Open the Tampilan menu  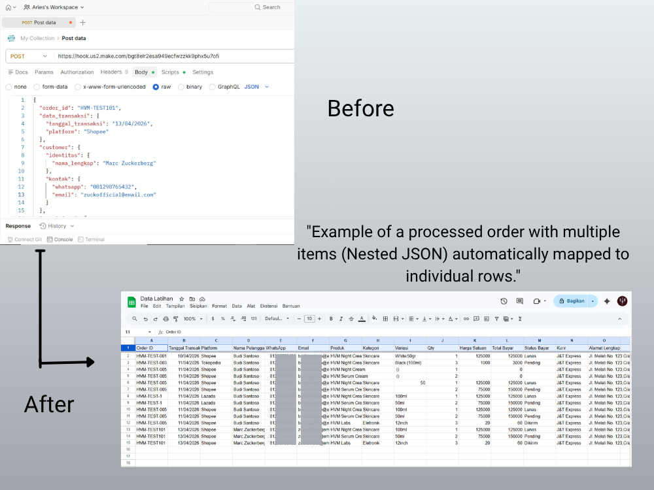pyautogui.click(x=175, y=306)
